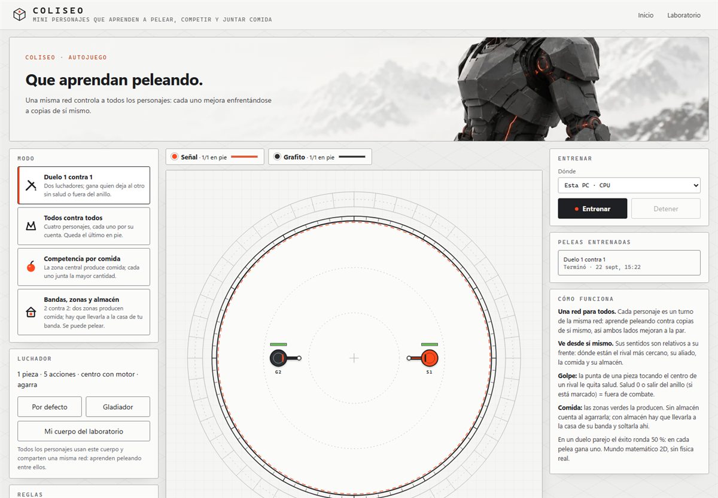Screen dimensions: 718x498
Task: Toggle the Grafito team legend chip
Action: point(320,157)
